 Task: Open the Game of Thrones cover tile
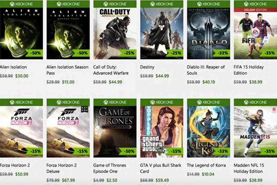(x=115, y=132)
